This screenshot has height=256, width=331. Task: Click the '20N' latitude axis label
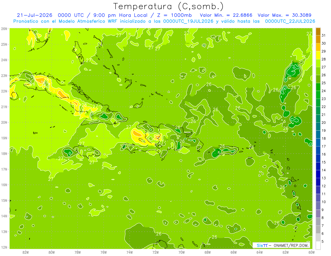click(x=4, y=122)
